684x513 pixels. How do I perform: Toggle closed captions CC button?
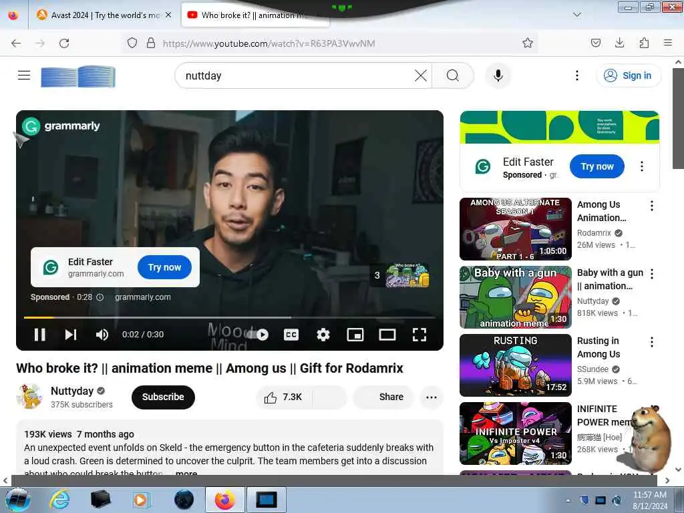pyautogui.click(x=291, y=335)
